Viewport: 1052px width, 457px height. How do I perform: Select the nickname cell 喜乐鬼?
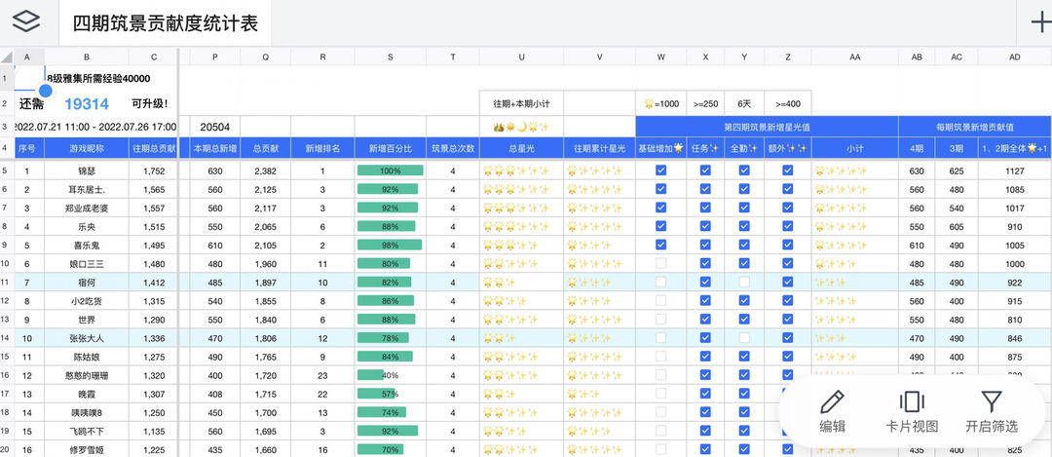tap(87, 245)
